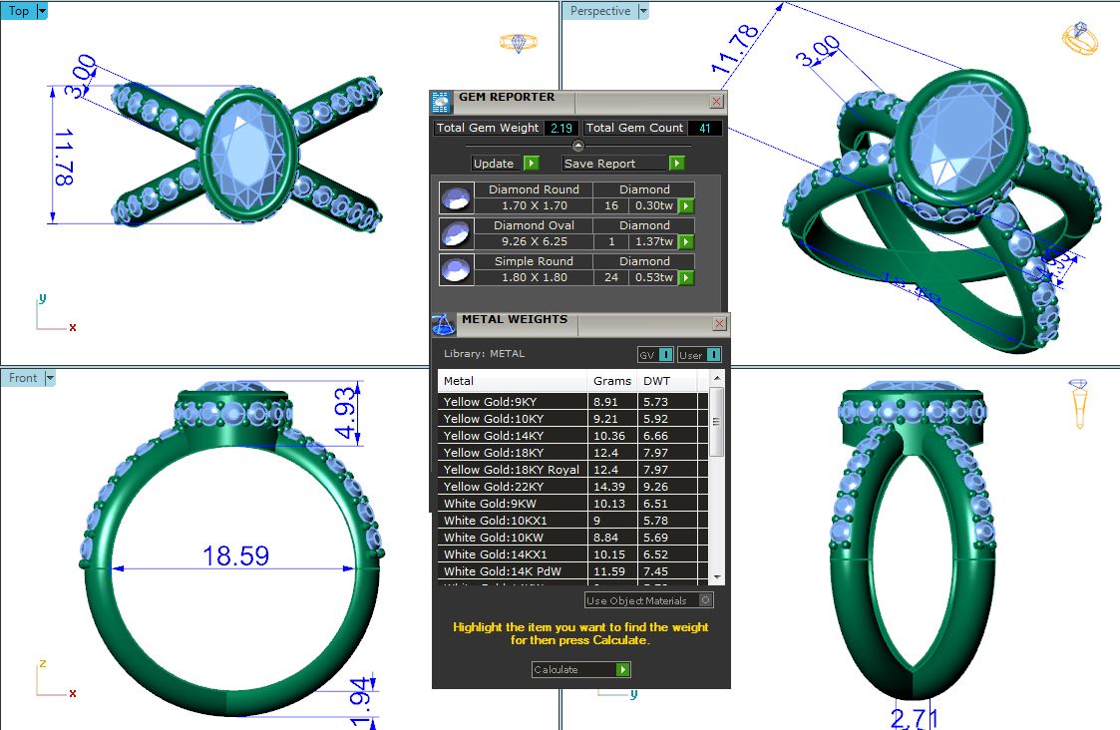Screen dimensions: 1120x730
Task: Click the Gem Reporter panel icon
Action: [441, 101]
